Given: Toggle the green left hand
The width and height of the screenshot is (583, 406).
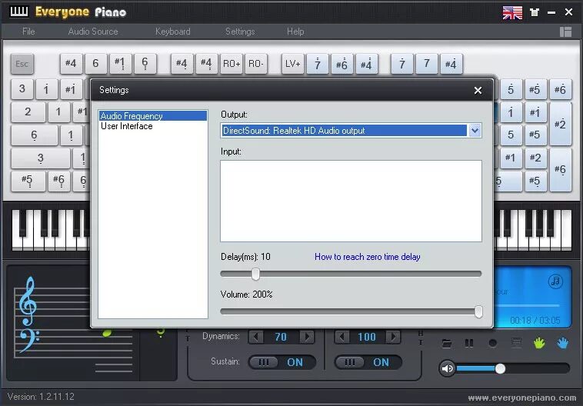Looking at the screenshot, I should (539, 343).
